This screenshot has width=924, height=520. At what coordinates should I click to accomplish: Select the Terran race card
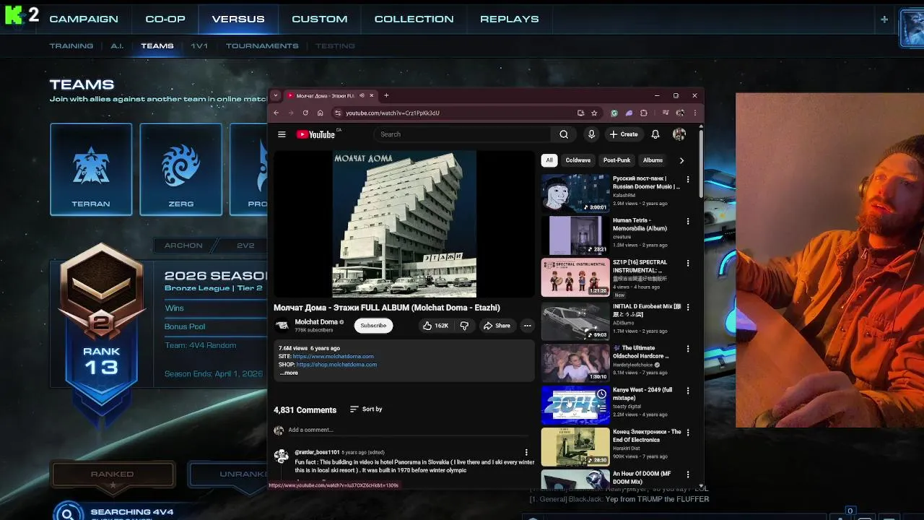[x=91, y=169]
